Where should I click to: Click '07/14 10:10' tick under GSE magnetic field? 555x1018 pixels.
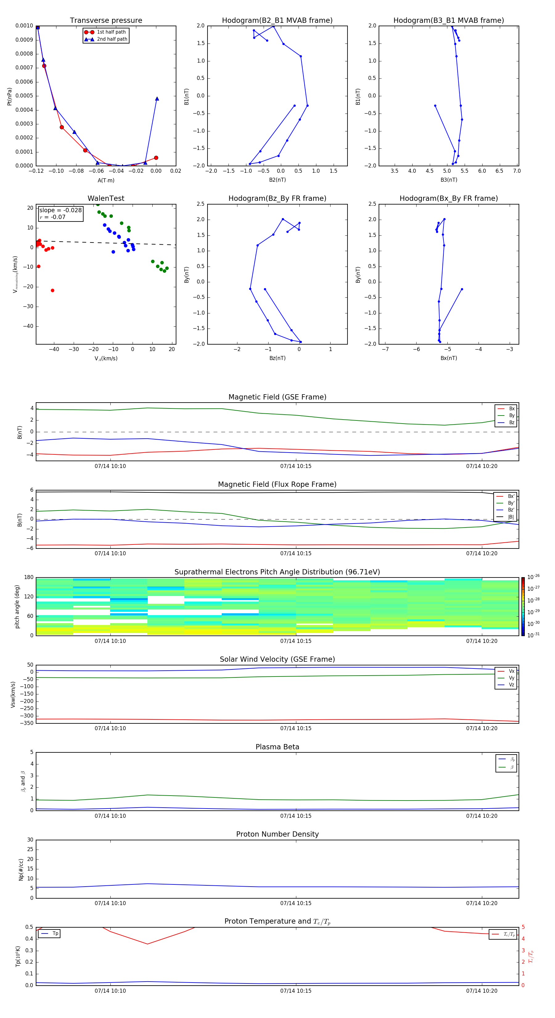[110, 466]
